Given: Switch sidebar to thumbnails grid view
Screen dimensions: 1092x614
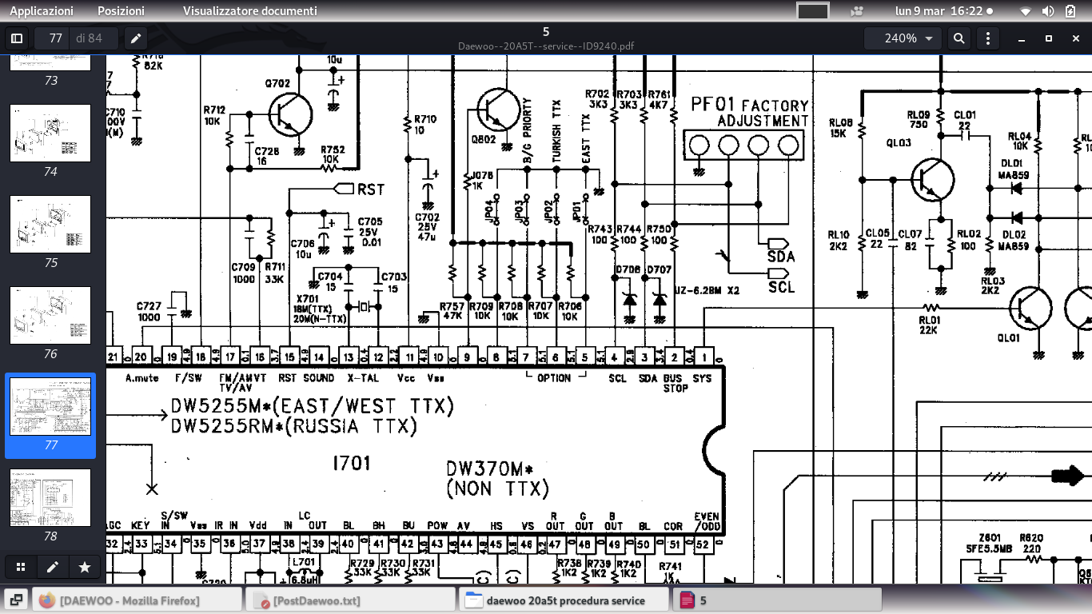Looking at the screenshot, I should pyautogui.click(x=22, y=568).
